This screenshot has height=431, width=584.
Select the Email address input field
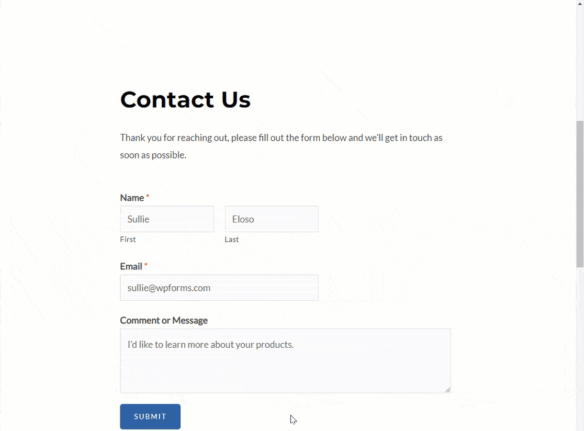(x=219, y=288)
